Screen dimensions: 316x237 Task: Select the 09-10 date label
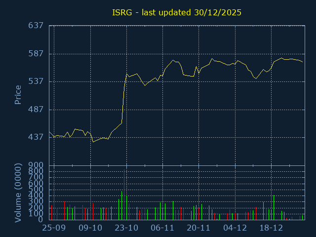(90, 228)
